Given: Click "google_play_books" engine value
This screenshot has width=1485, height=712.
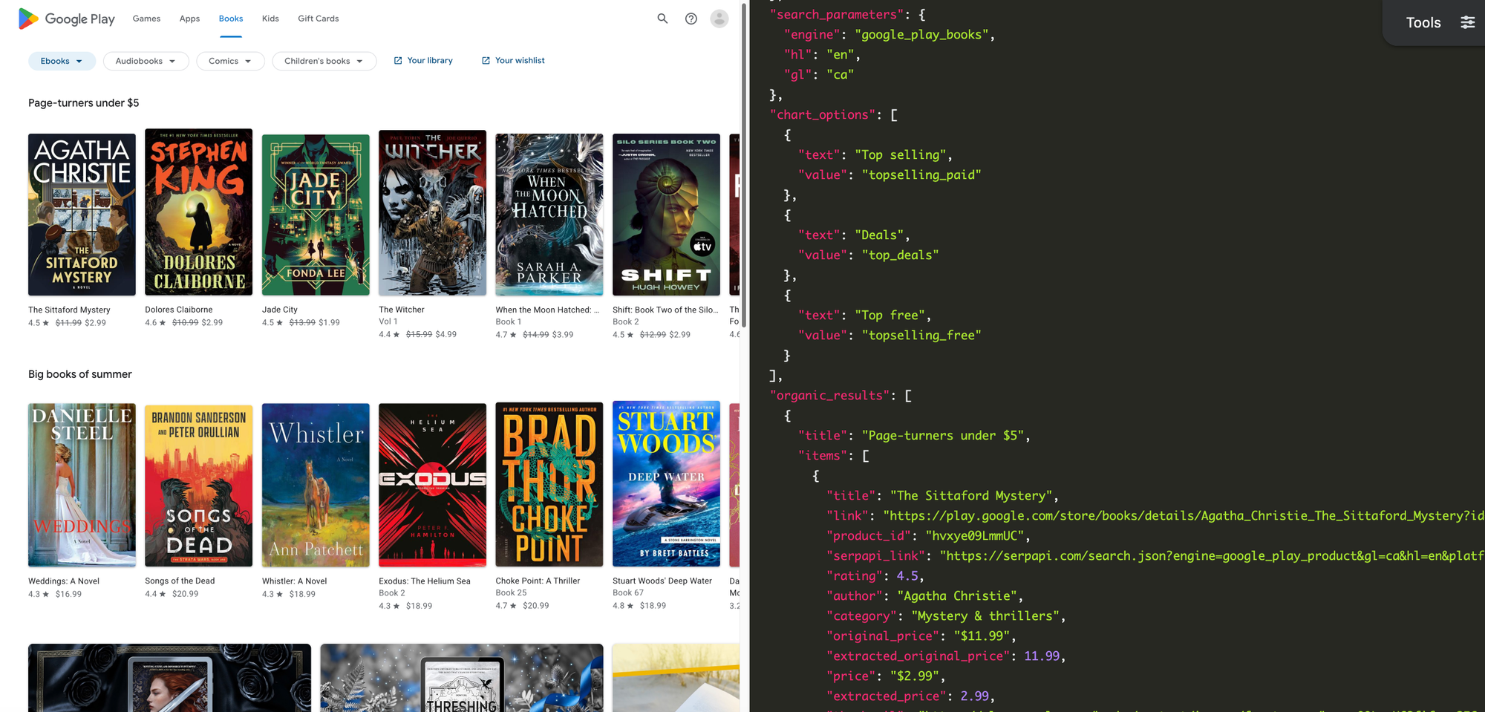Looking at the screenshot, I should click(921, 35).
